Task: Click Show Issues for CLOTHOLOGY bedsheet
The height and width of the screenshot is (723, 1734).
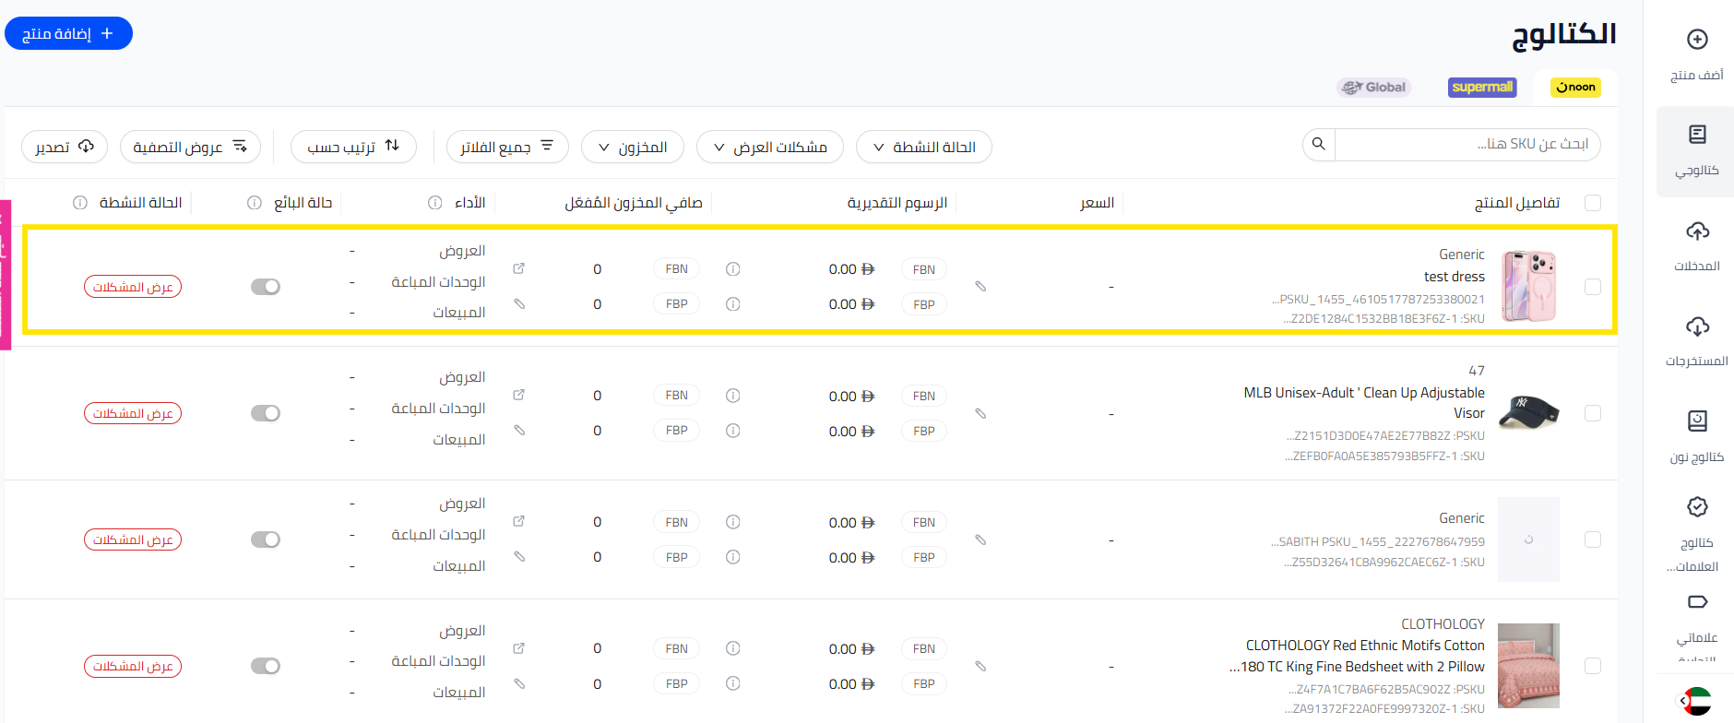Action: point(133,666)
